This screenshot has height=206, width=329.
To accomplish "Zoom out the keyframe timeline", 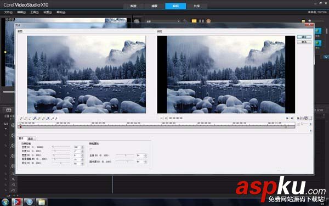I will click(298, 124).
